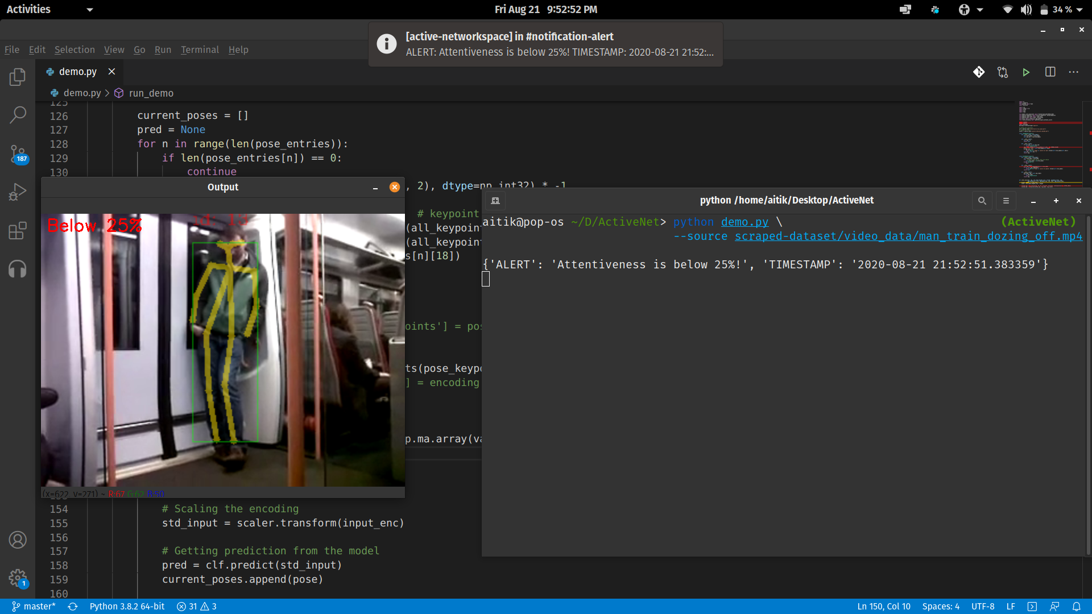Click the Run Python File play icon
The width and height of the screenshot is (1092, 614).
point(1026,72)
